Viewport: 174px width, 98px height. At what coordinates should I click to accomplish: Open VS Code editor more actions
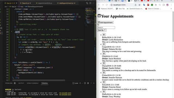pyautogui.click(x=94, y=3)
